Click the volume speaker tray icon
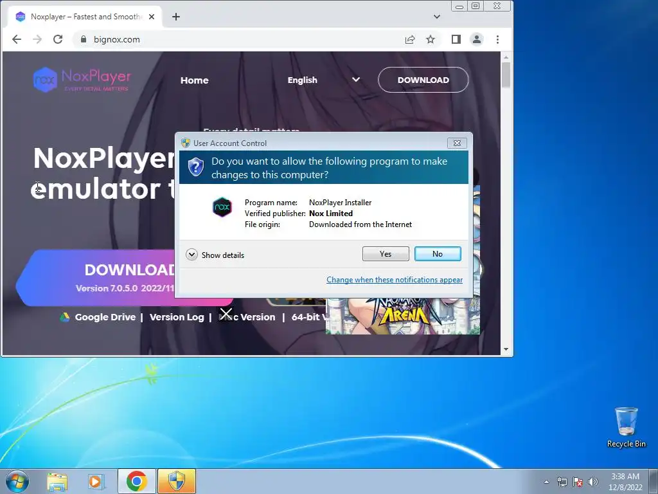 point(593,482)
